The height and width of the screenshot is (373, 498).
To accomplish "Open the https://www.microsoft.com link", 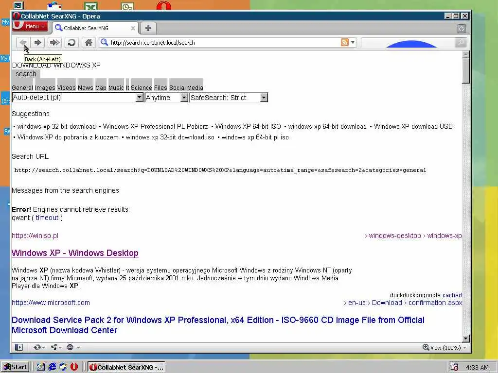I will (x=51, y=303).
